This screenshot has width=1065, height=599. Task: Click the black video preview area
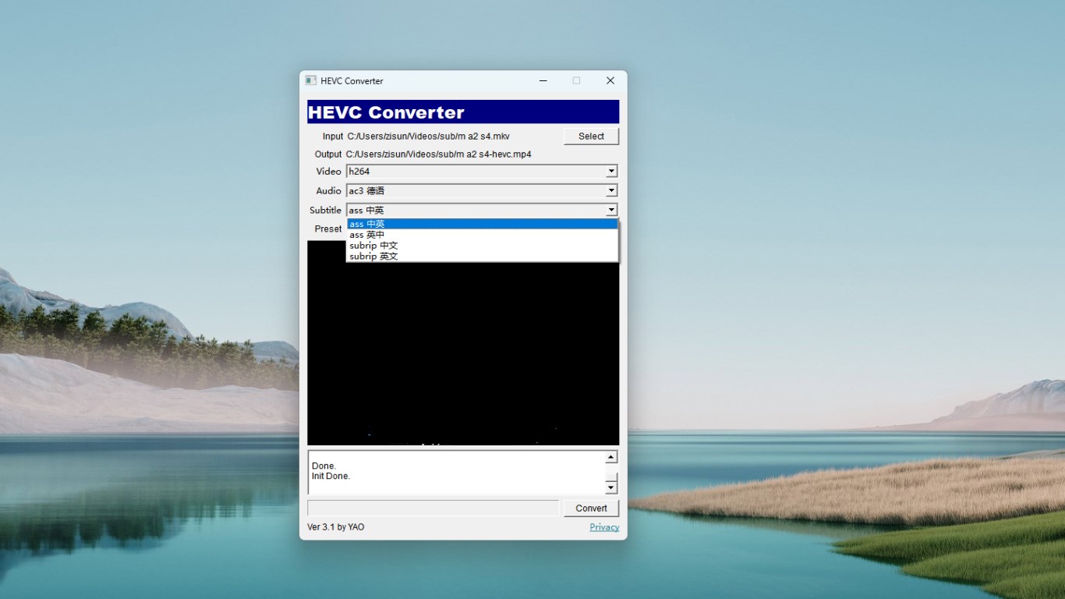462,351
